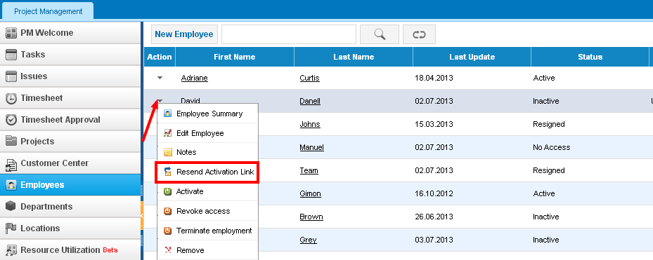Click the Resource Utilization icon
Image resolution: width=653 pixels, height=260 pixels.
click(x=11, y=250)
